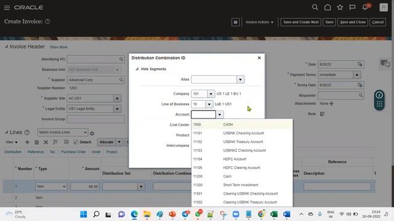Open the Payment Terms dropdown
Screen dimensions: 394x221
[x=357, y=75]
